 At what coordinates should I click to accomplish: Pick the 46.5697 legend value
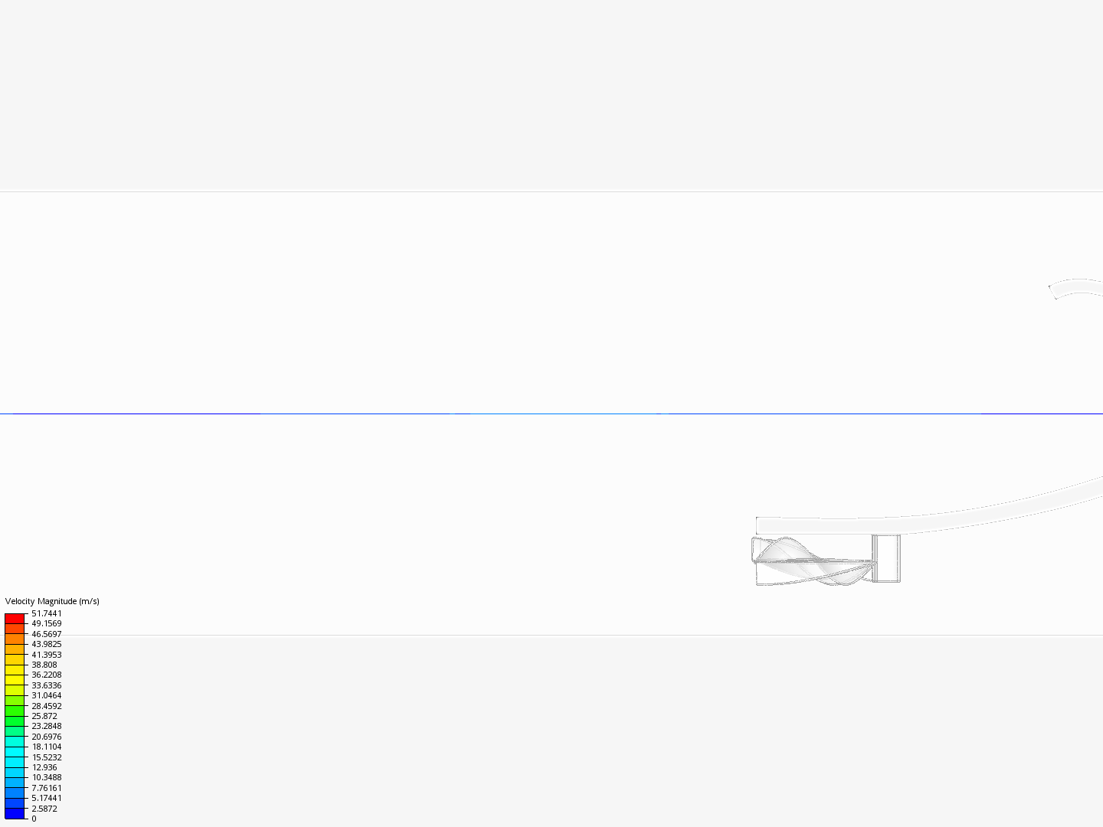click(x=47, y=634)
